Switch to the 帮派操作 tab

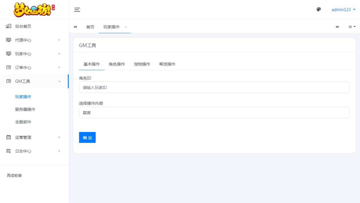[x=167, y=64]
